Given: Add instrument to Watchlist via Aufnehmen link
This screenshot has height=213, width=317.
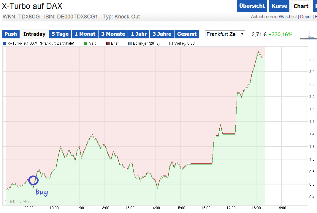Looking at the screenshot, I should (288, 17).
